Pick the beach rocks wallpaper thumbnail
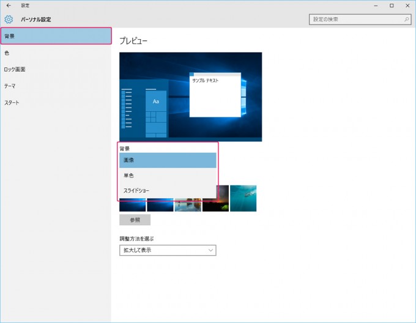Viewport: 416px width, 323px height. tap(188, 205)
